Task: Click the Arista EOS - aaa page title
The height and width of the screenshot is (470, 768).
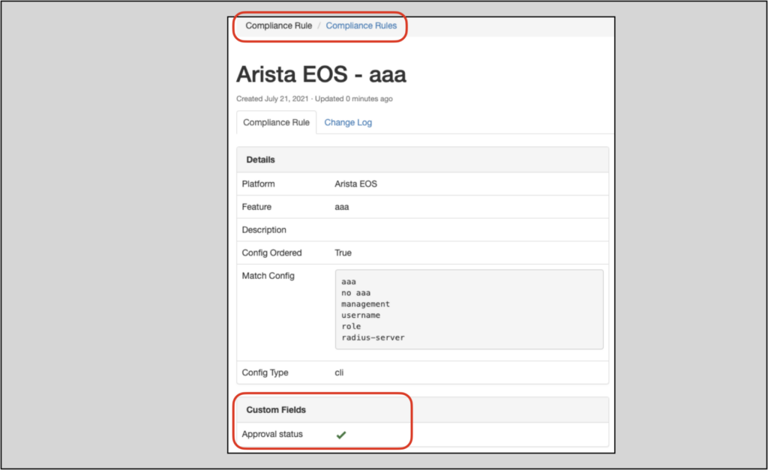Action: tap(321, 74)
